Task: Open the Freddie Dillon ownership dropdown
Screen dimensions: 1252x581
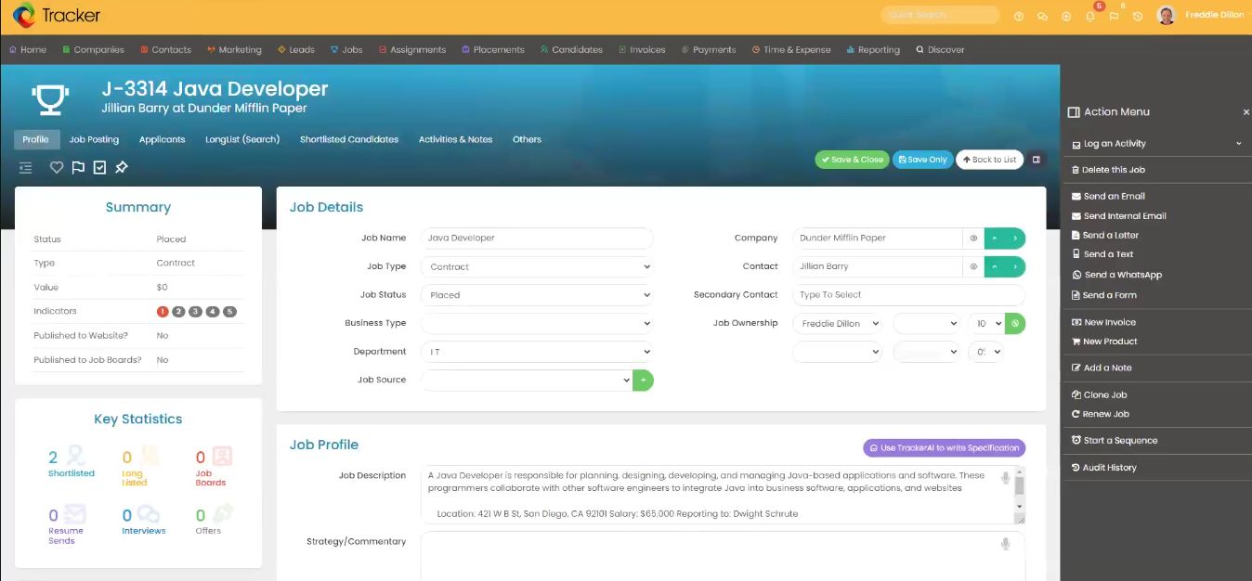Action: pyautogui.click(x=837, y=323)
